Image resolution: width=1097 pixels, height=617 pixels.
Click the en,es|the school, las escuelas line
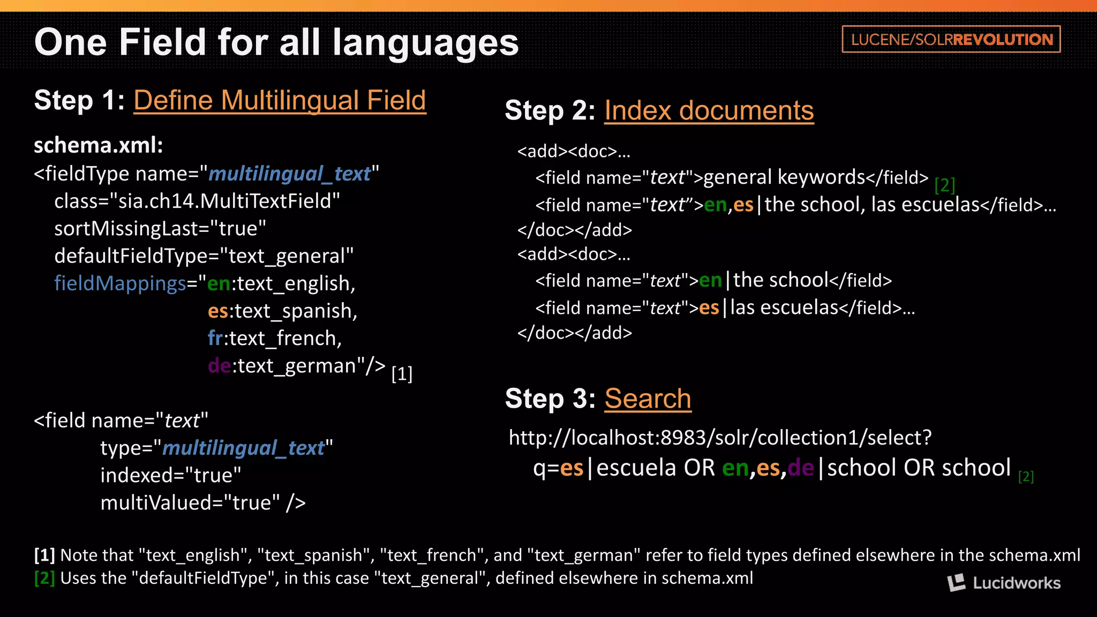[x=796, y=205]
